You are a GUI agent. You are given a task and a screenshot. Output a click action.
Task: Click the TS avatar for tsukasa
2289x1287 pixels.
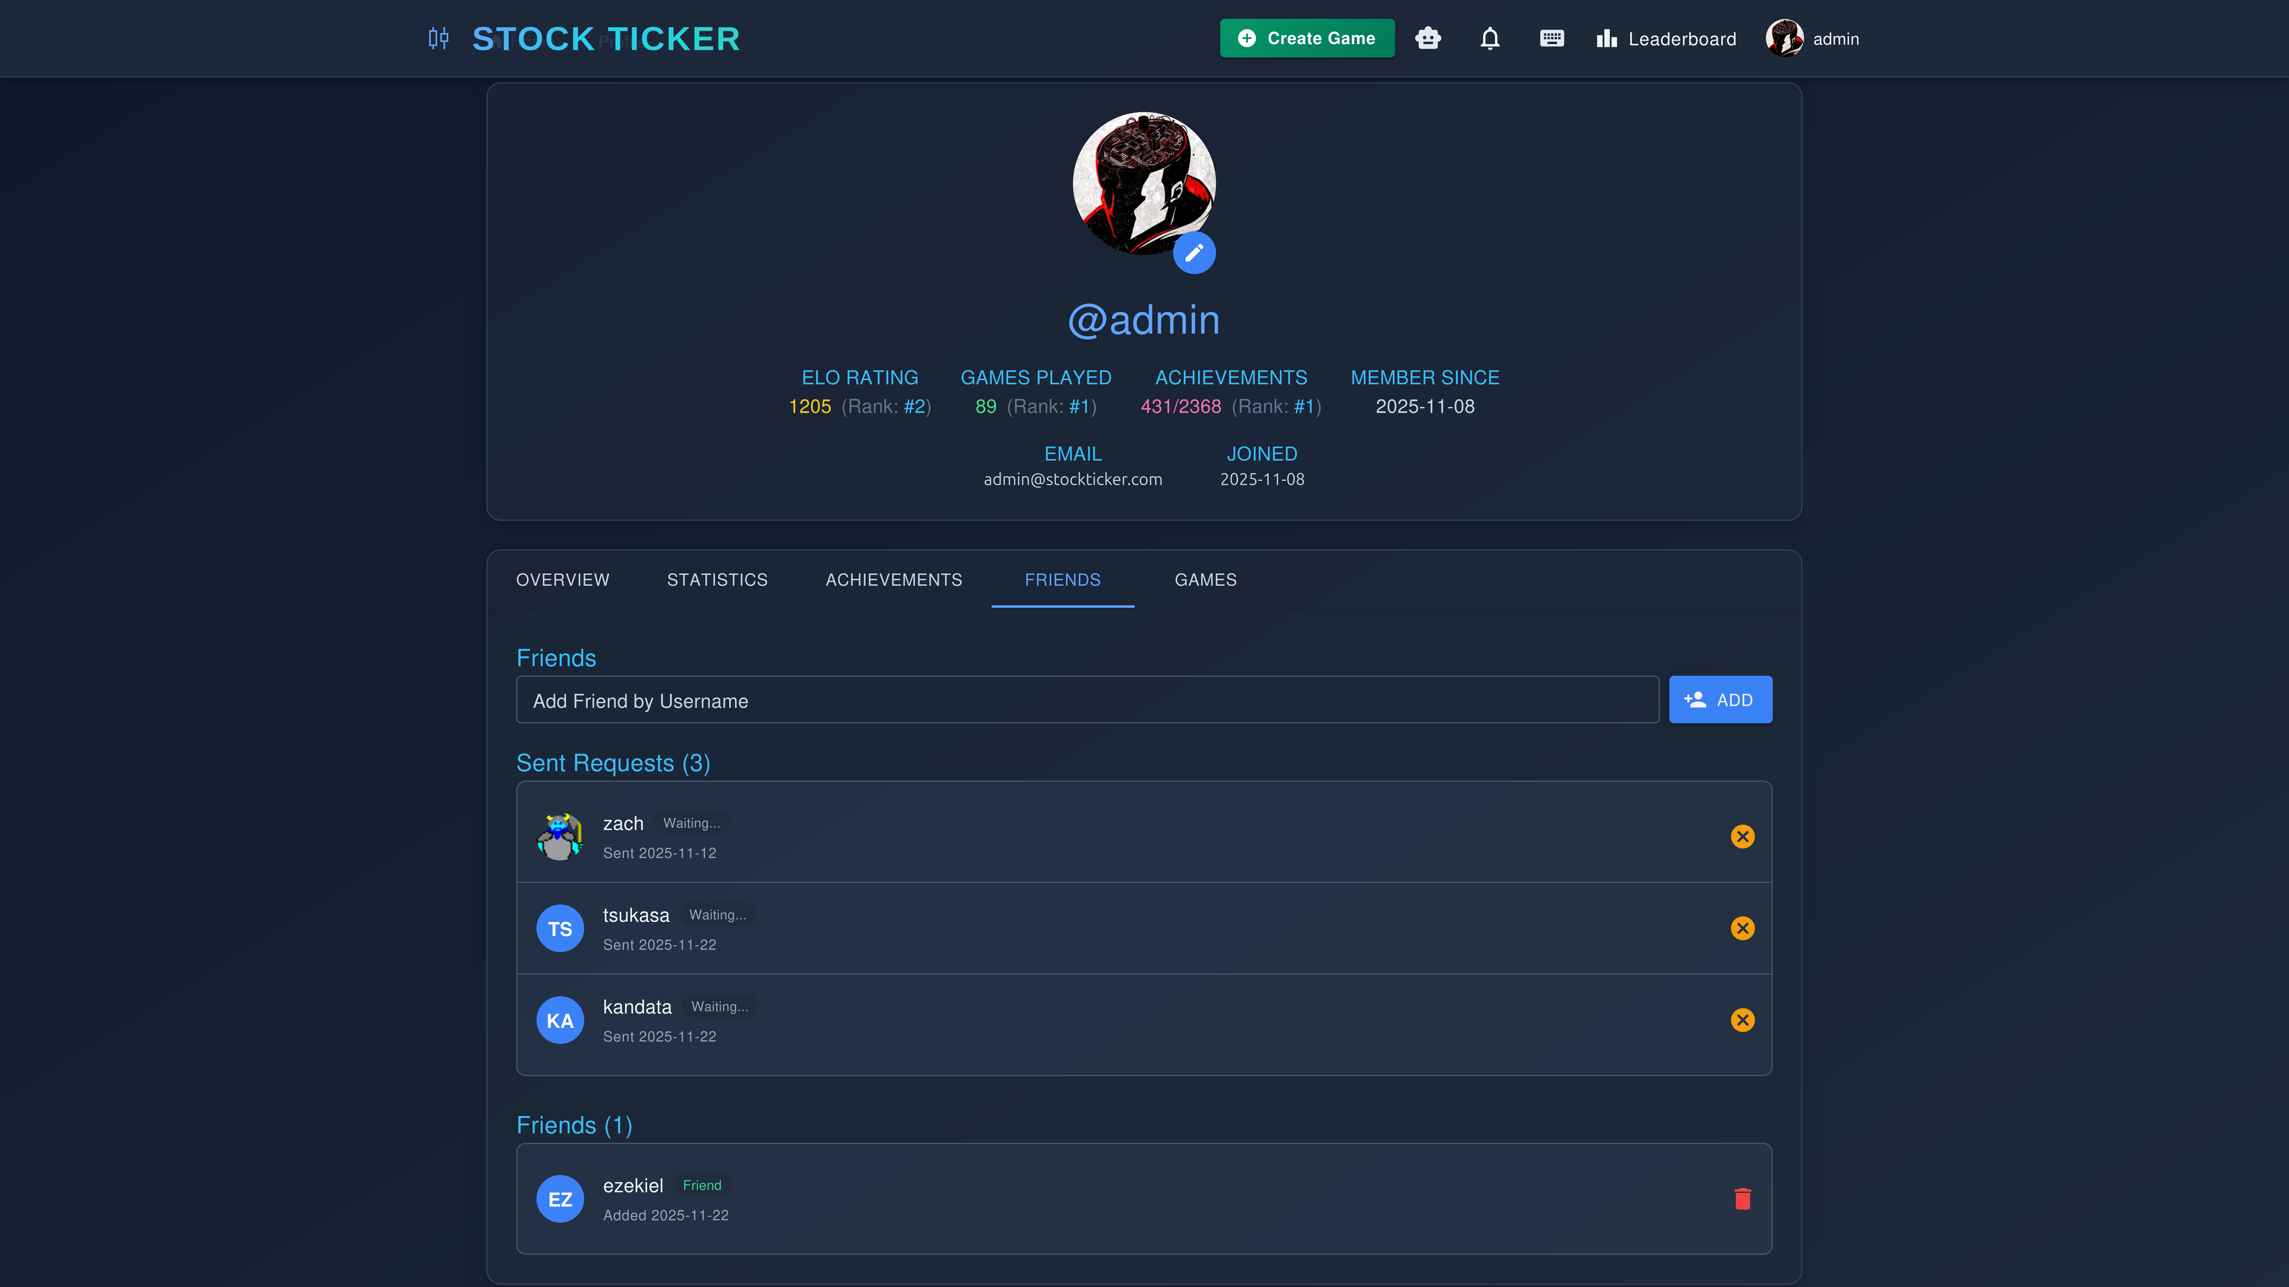tap(560, 928)
